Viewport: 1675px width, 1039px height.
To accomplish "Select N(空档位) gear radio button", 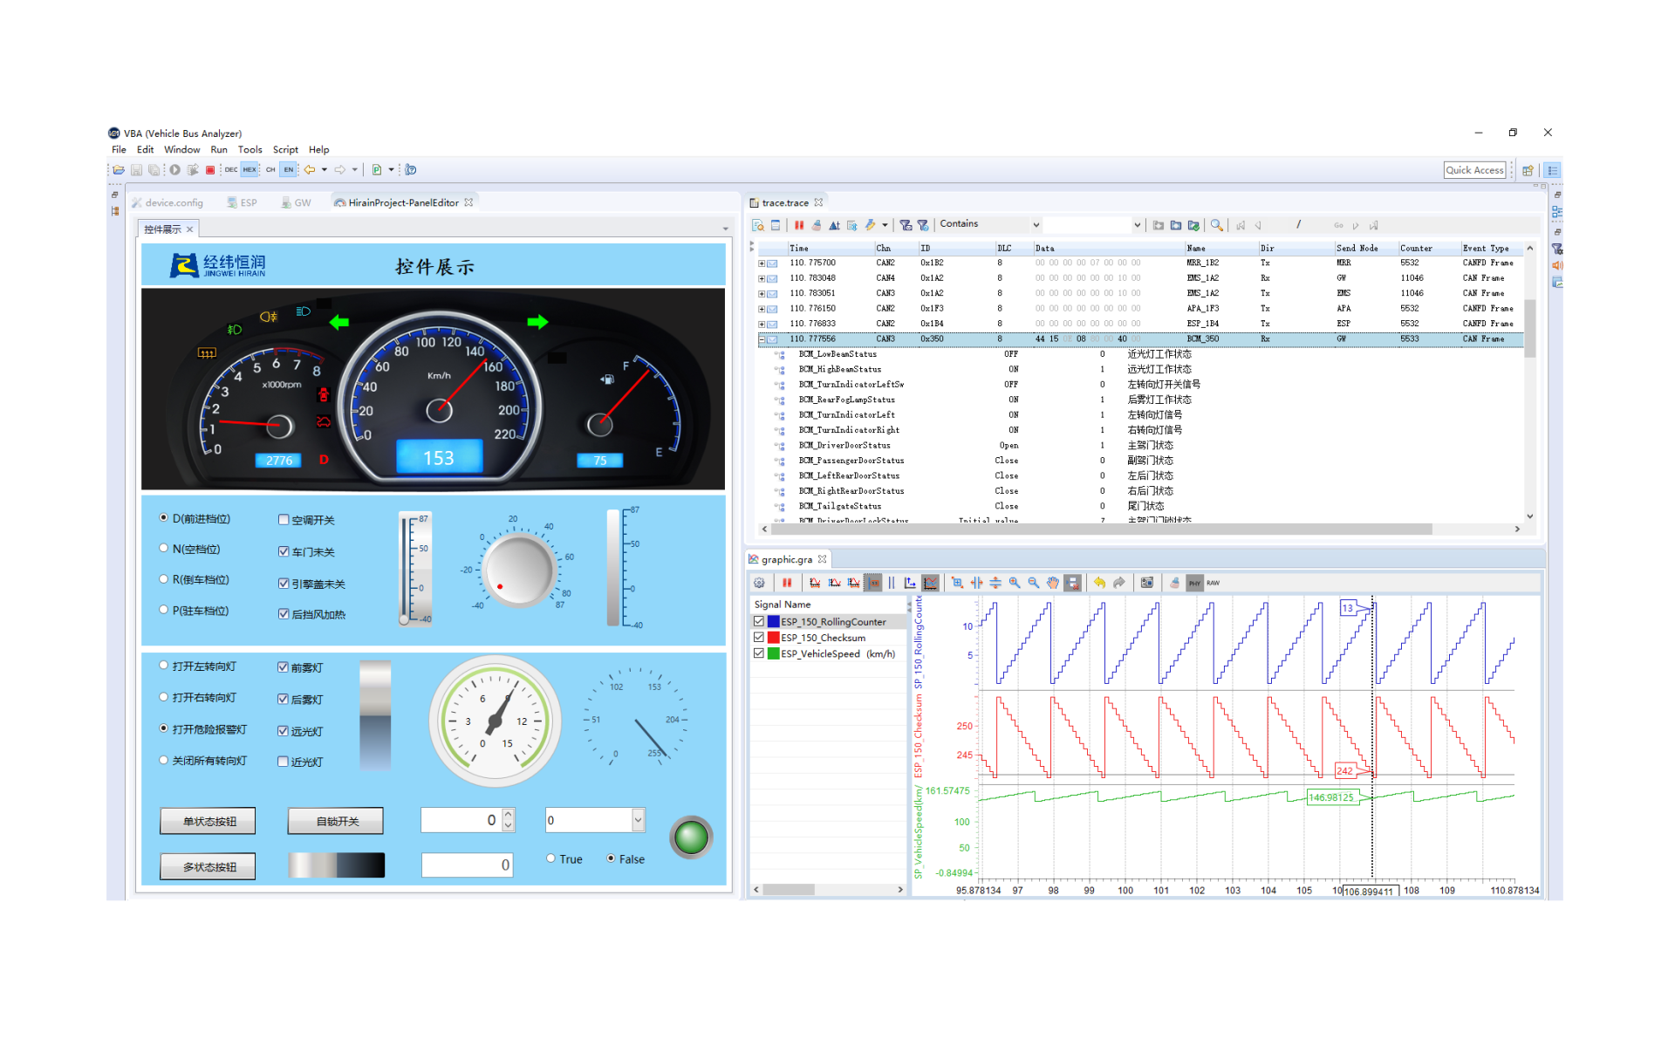I will click(x=163, y=549).
